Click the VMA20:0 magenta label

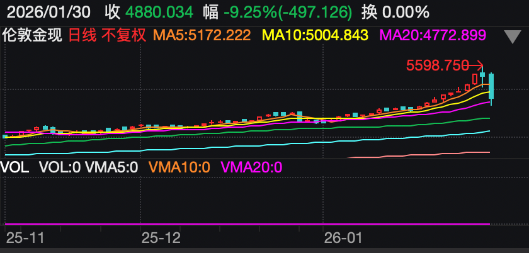[251, 167]
